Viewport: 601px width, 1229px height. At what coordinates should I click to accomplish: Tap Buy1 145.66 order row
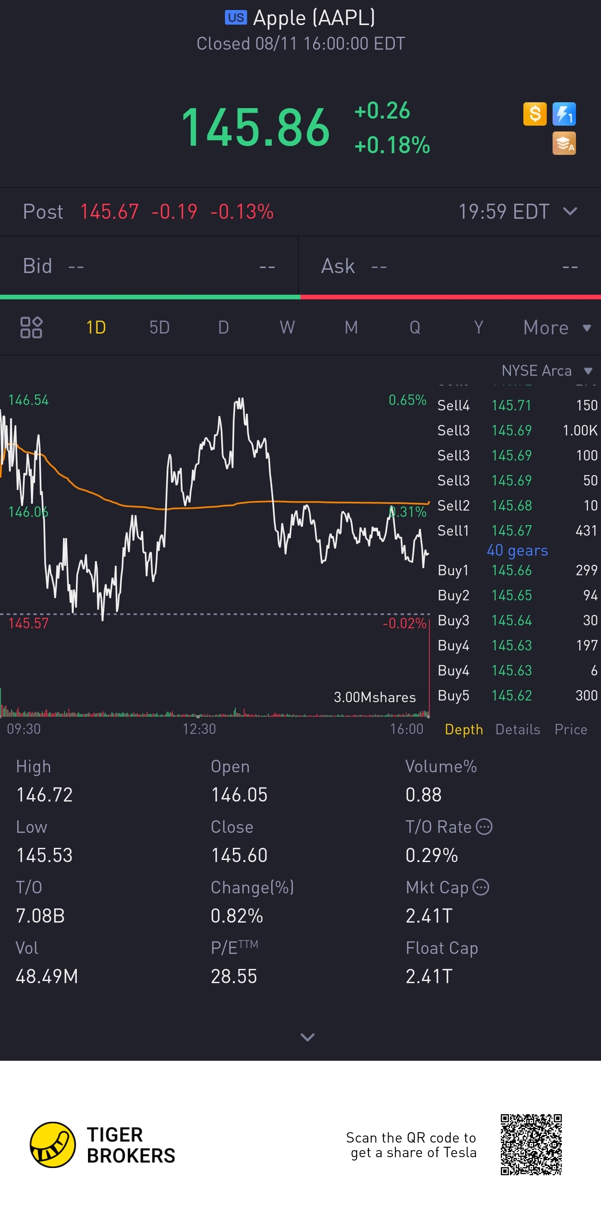coord(517,570)
